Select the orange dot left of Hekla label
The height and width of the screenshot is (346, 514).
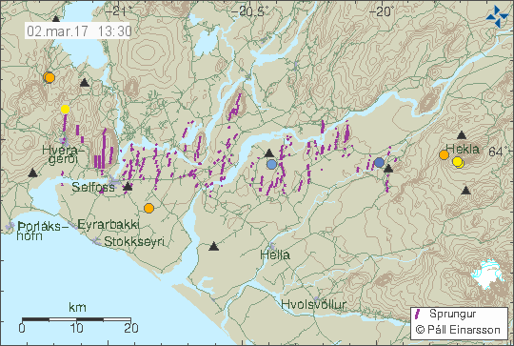[x=444, y=155]
